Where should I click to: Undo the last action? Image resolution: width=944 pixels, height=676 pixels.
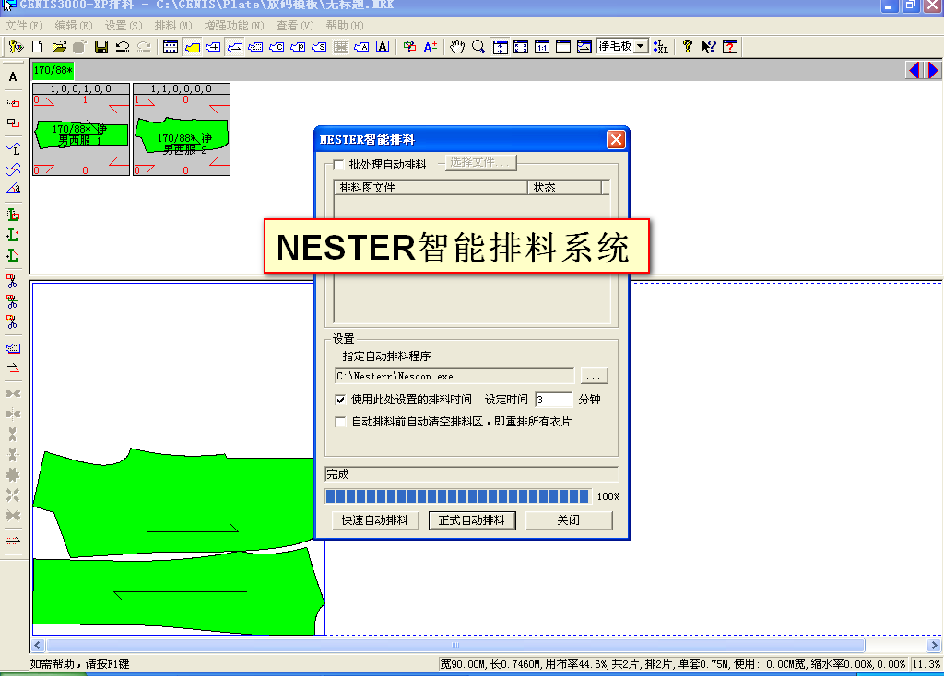[123, 46]
